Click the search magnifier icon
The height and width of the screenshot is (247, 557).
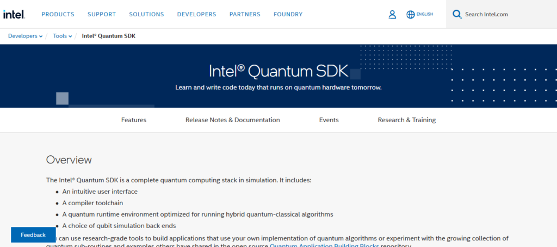[x=457, y=14]
